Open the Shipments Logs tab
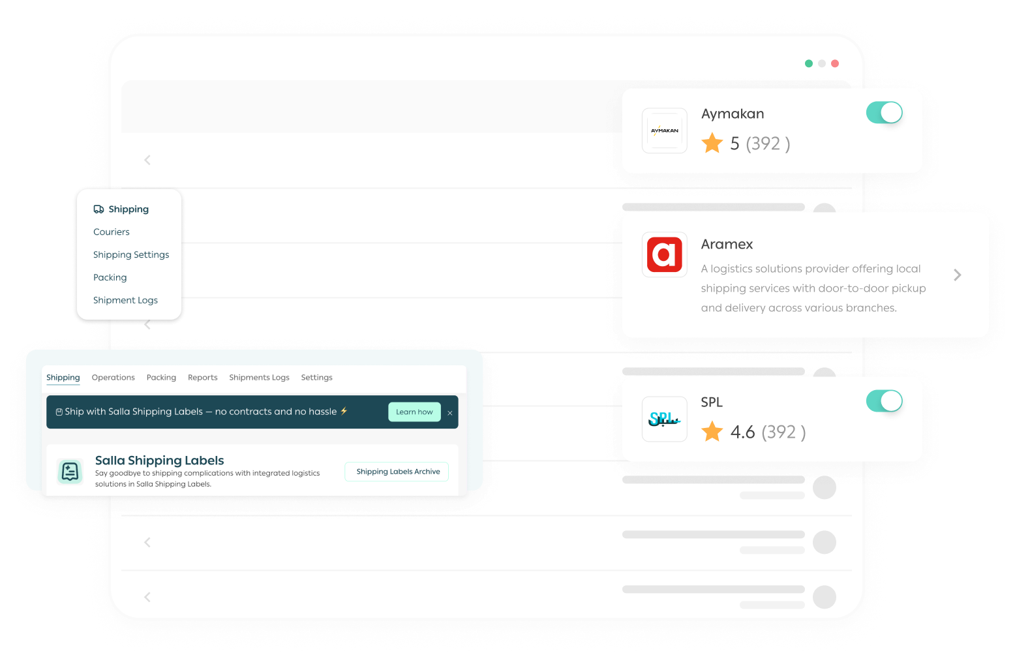This screenshot has height=653, width=1015. pos(259,378)
